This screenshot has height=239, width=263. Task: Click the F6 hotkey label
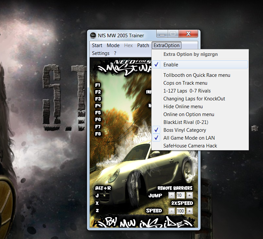coord(98,120)
